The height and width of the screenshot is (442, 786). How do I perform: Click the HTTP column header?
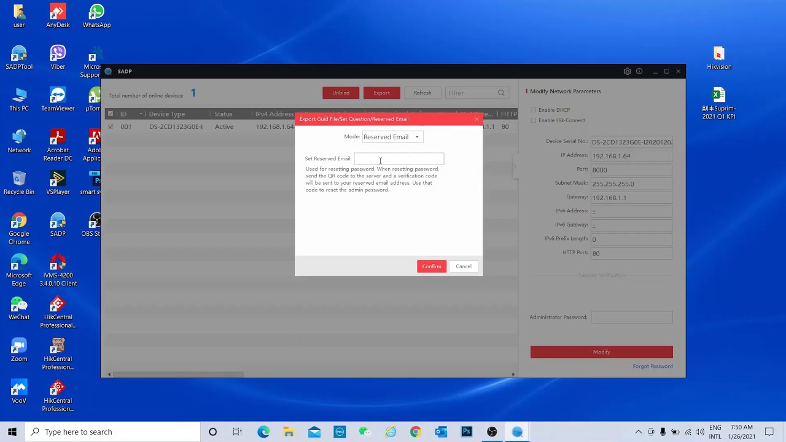coord(508,114)
